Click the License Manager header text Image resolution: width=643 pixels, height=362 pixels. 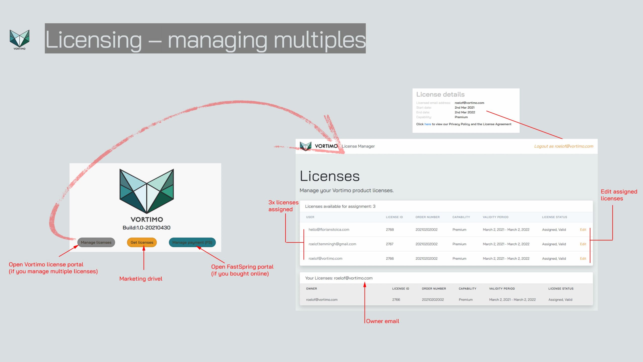click(x=358, y=146)
